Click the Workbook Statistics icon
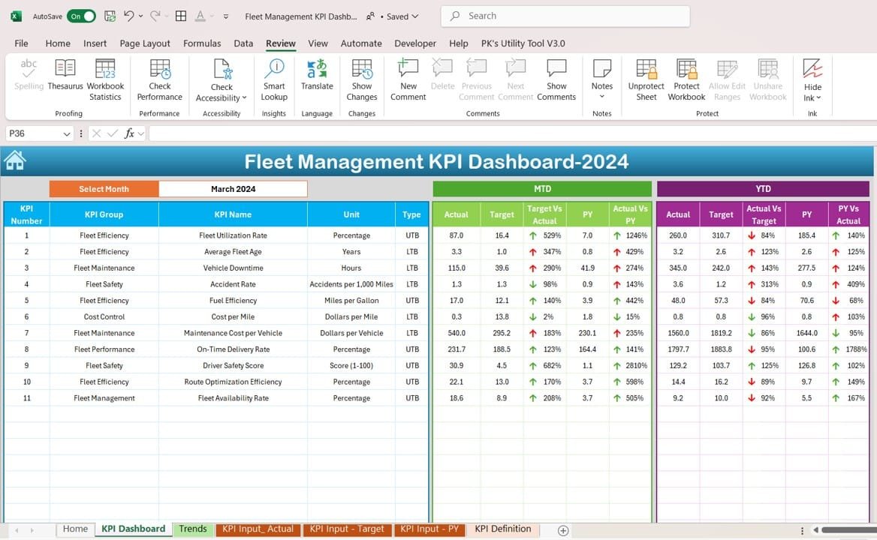Screen dimensions: 877x540 click(x=105, y=70)
